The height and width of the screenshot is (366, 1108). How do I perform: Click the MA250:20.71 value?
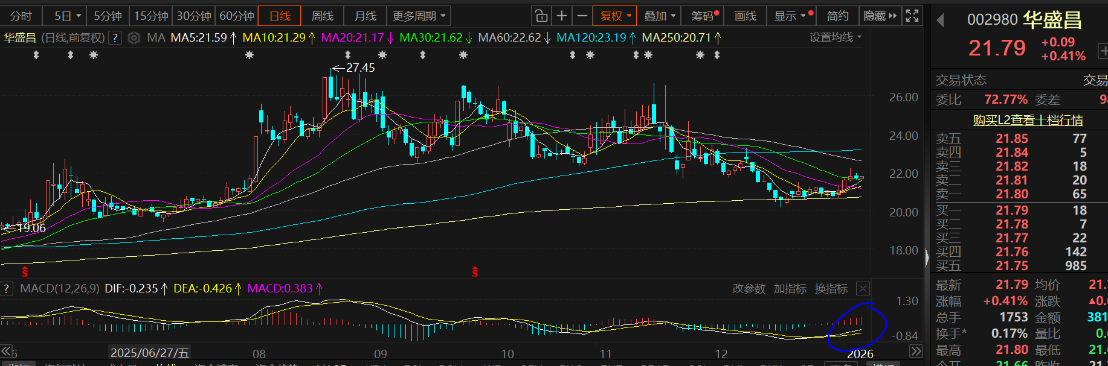(677, 37)
